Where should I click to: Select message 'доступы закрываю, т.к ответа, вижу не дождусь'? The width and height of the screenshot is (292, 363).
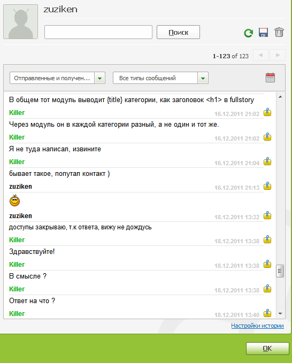pyautogui.click(x=80, y=227)
